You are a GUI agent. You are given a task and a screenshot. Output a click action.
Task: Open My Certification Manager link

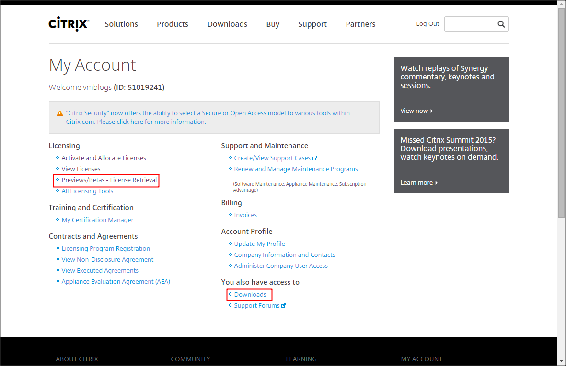point(97,220)
